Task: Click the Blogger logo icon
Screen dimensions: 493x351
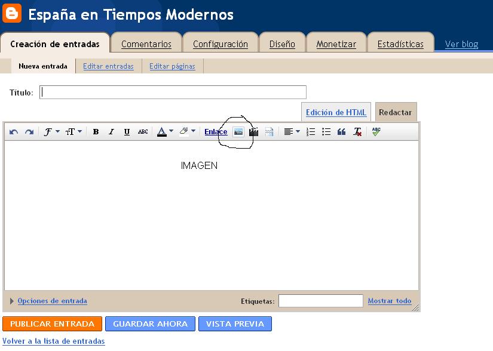Action: [x=12, y=13]
